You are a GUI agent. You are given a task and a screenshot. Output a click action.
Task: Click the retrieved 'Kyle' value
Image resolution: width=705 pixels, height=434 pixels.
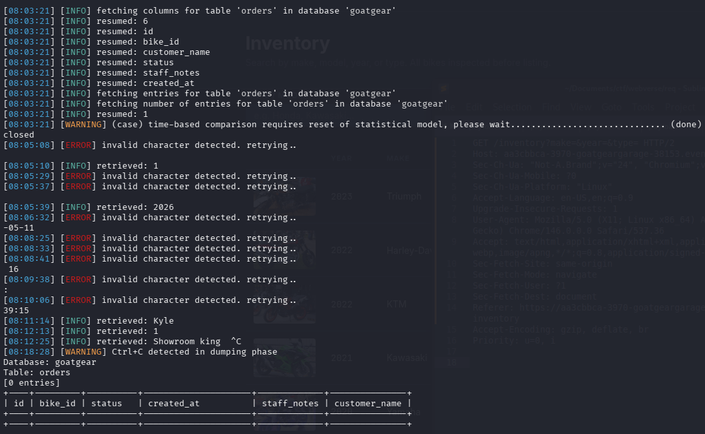tap(163, 321)
